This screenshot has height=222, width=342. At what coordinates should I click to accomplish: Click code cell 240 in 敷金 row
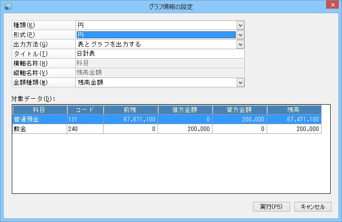pos(85,129)
